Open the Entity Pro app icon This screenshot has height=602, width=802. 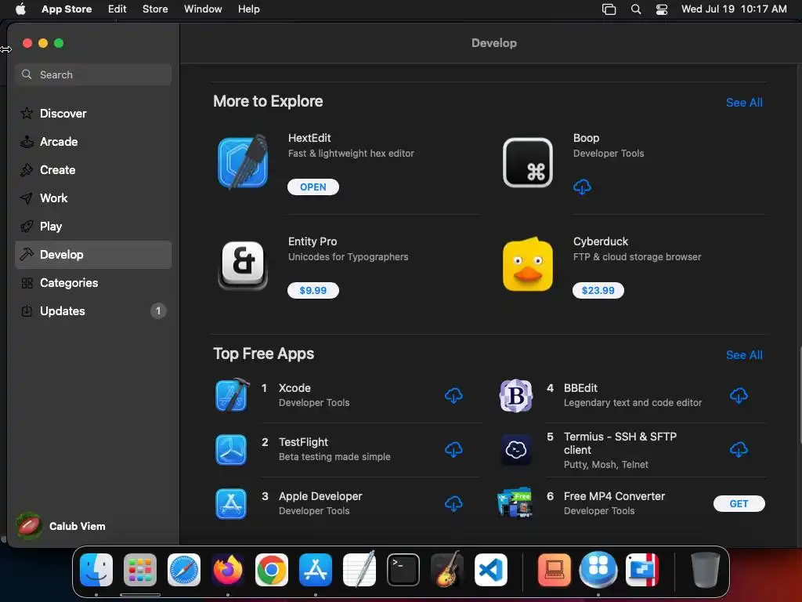point(243,265)
